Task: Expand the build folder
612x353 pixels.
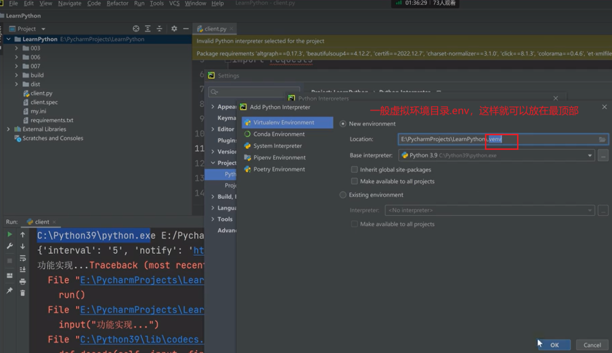Action: tap(16, 75)
